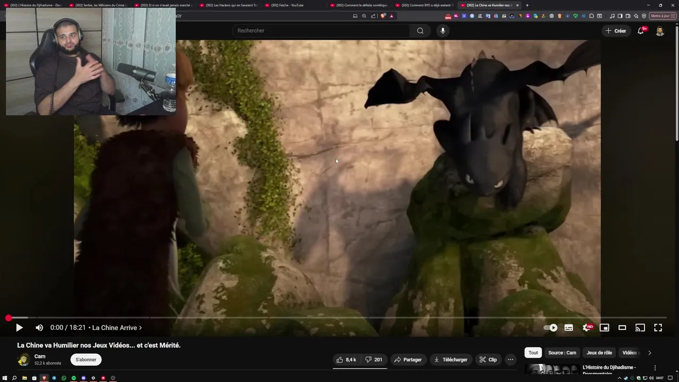This screenshot has width=679, height=382.
Task: Open the video in miniplayer mode
Action: tap(604, 328)
